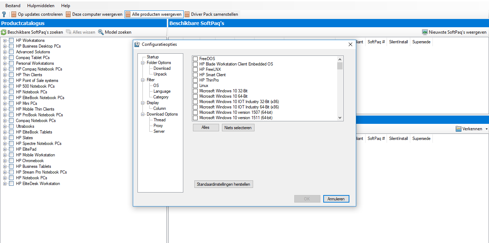Expand HP EliteDesk Workstation node
The image size is (489, 243).
[x=5, y=184]
